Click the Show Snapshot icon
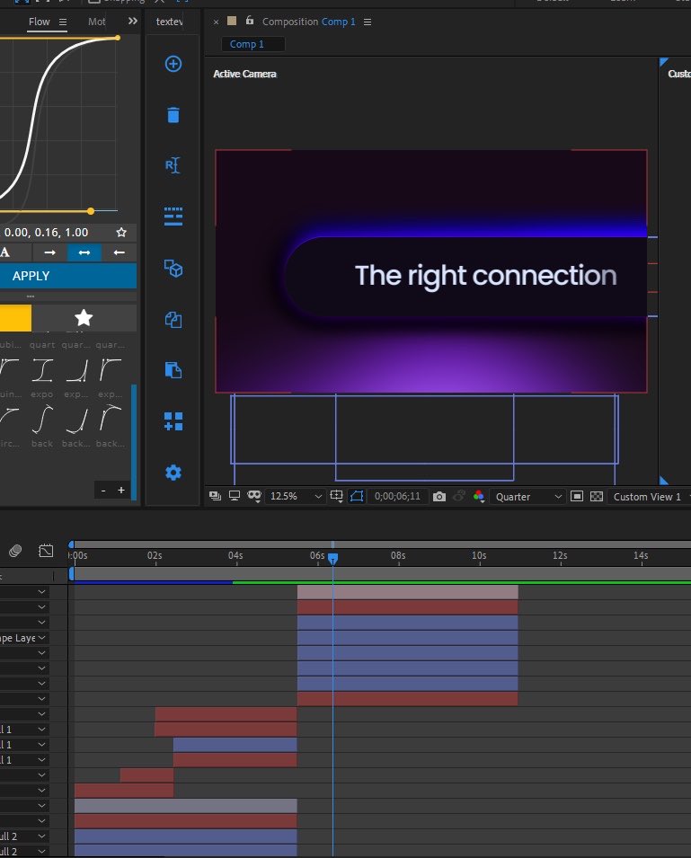Viewport: 691px width, 858px height. point(459,496)
